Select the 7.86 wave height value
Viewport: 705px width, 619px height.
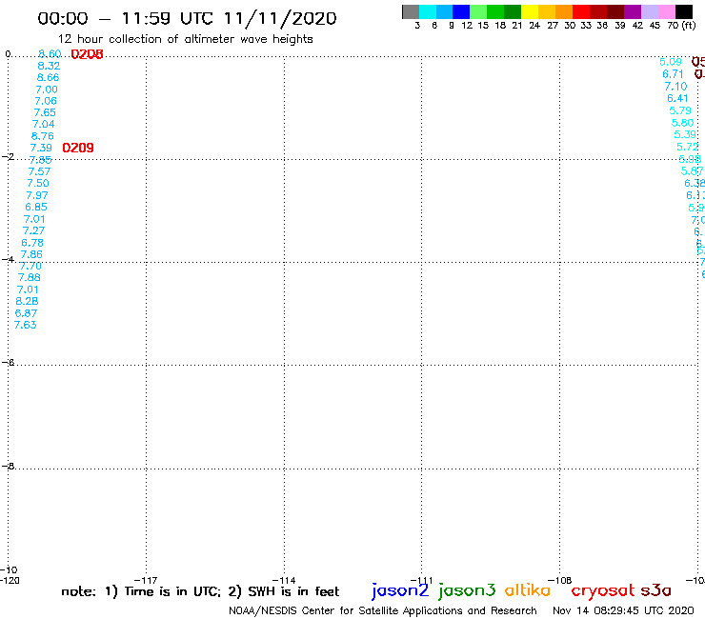[31, 254]
